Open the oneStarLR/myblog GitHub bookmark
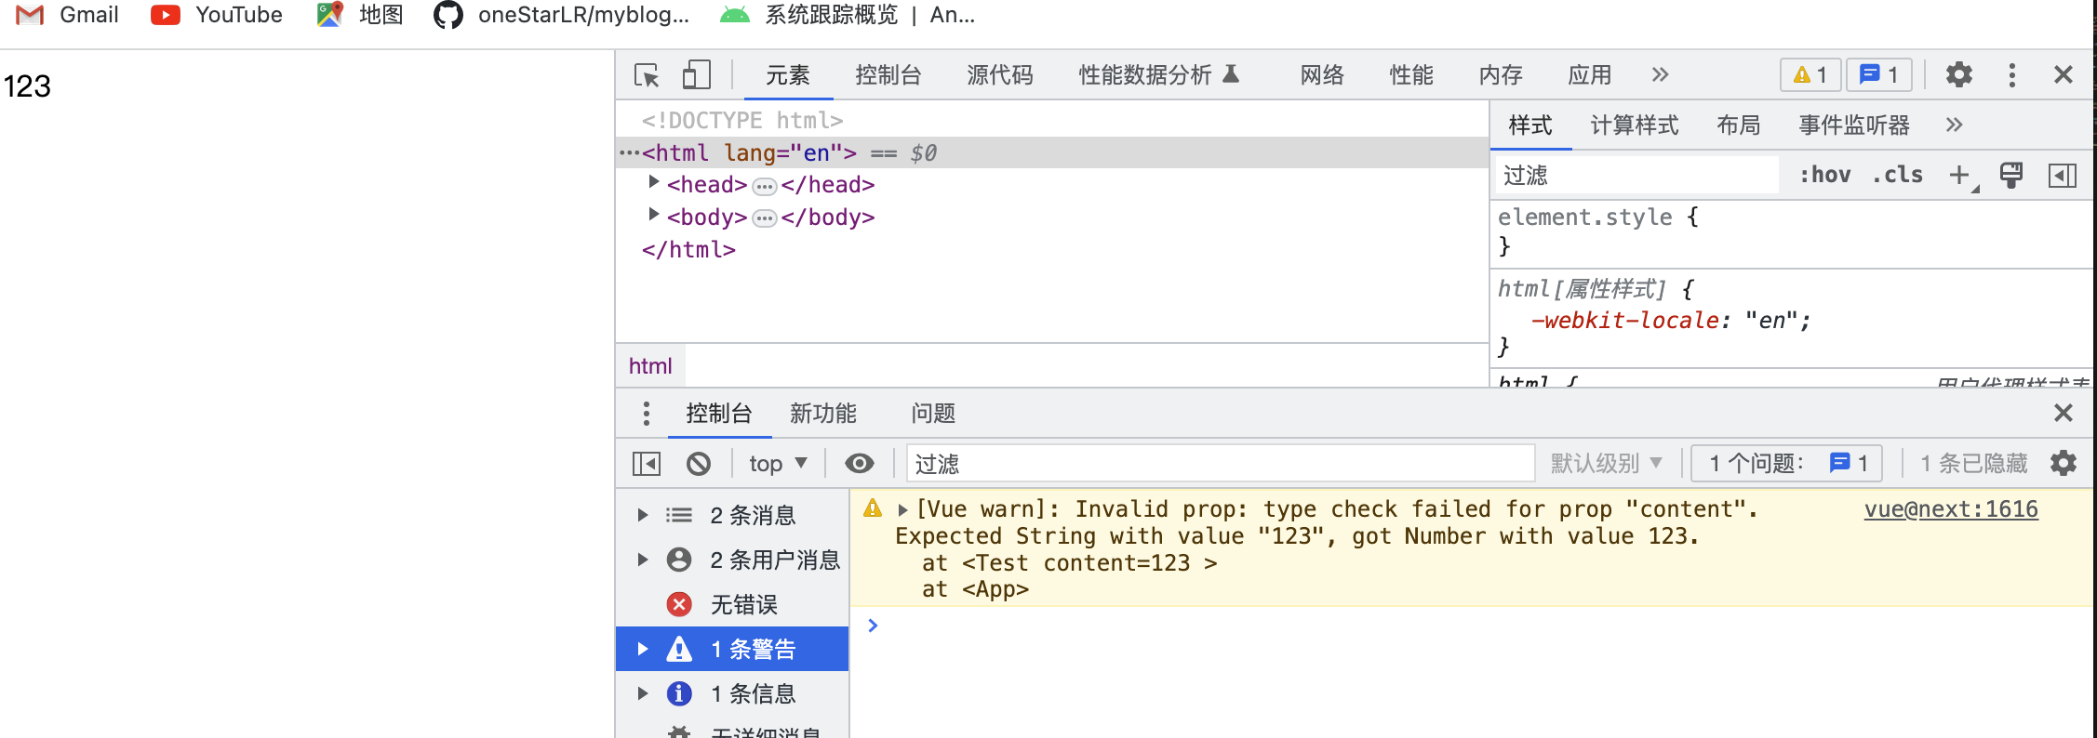The image size is (2097, 738). [x=561, y=15]
